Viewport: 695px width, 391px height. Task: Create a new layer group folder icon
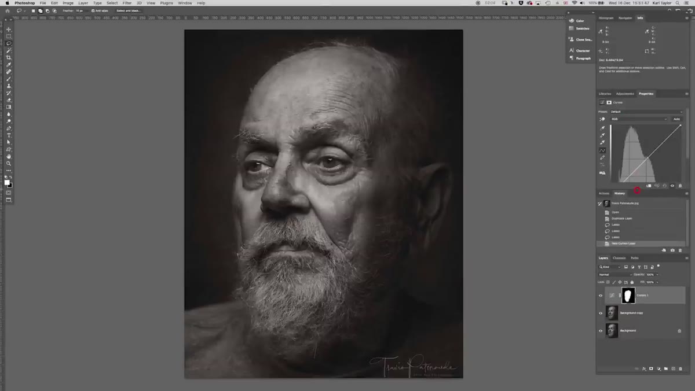tap(665, 368)
